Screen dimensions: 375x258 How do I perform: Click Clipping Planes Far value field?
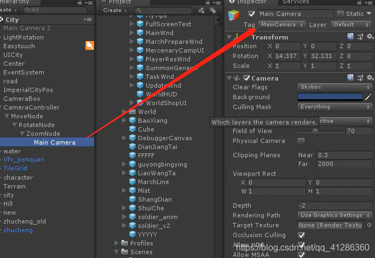coord(344,164)
